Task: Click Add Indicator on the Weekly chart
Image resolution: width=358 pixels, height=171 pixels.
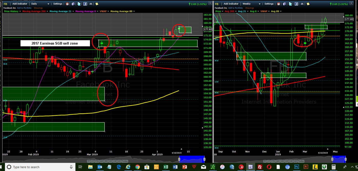Action: tap(231, 4)
